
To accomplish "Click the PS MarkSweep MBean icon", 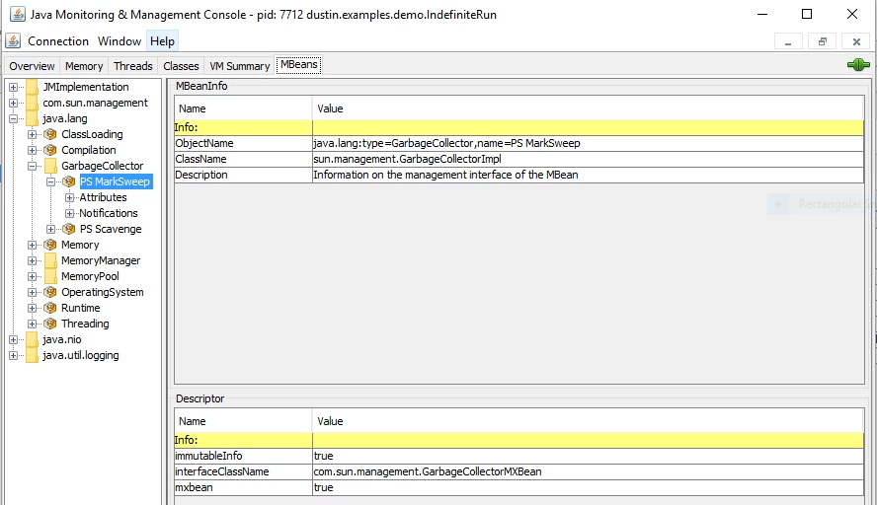I will pos(69,181).
